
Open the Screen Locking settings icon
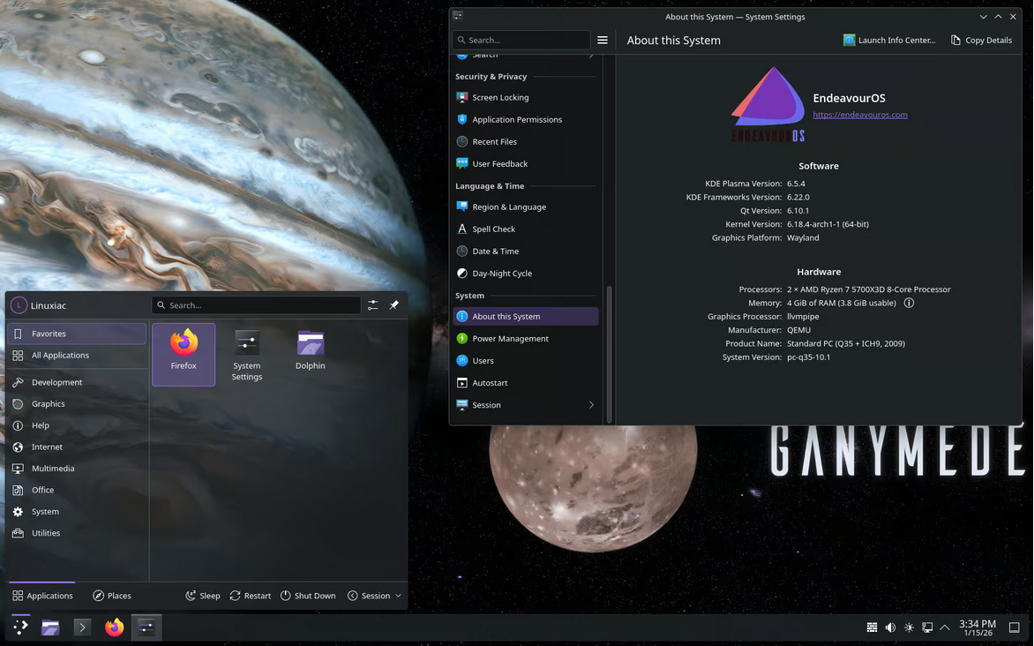tap(461, 97)
